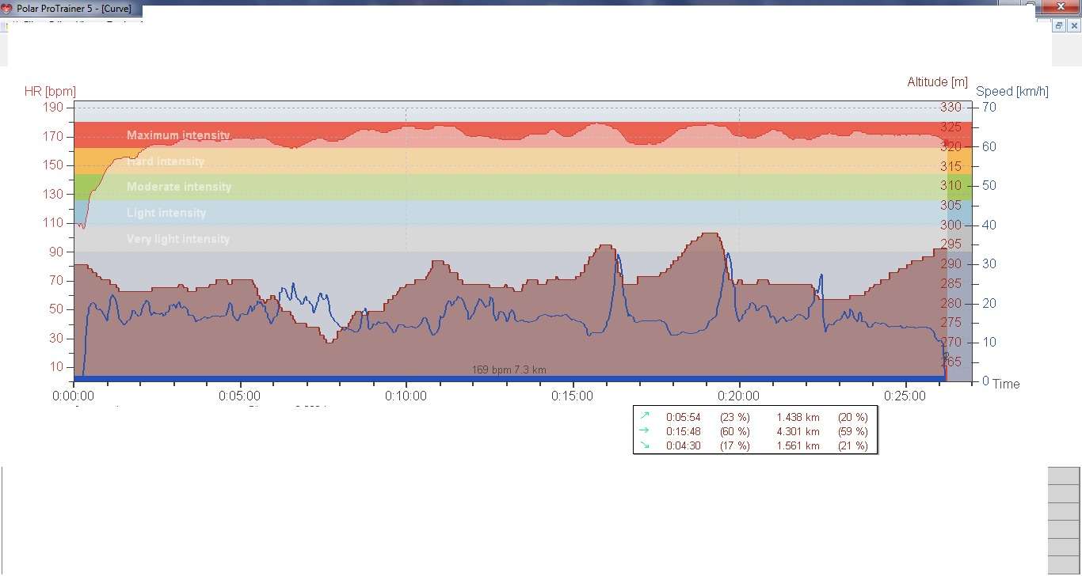This screenshot has height=576, width=1082.
Task: Click the 0:15:00 time axis tick
Action: 573,396
